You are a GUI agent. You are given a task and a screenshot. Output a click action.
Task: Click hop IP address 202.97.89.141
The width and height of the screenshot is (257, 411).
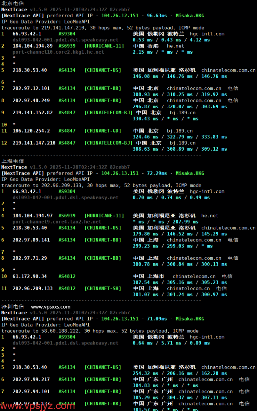click(31, 240)
